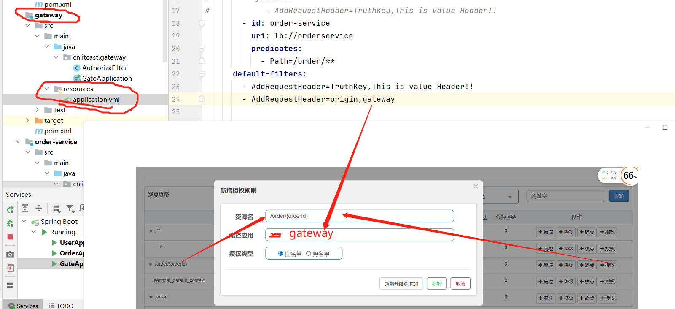The width and height of the screenshot is (675, 309).
Task: Select pom.xml below the target folder
Action: pyautogui.click(x=58, y=131)
